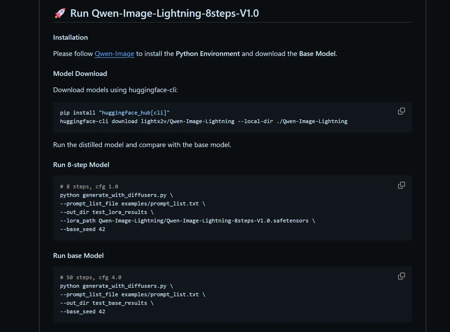The height and width of the screenshot is (332, 450).
Task: Click the pip install "huggingface_hub[cli]" line
Action: tap(115, 113)
